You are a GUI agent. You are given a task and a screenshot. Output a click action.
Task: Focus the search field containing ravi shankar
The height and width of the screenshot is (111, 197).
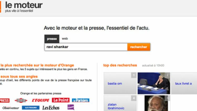pyautogui.click(x=86, y=47)
